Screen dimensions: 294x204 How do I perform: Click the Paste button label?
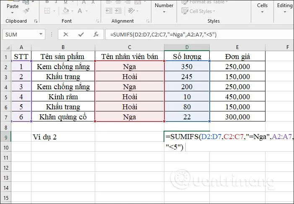coord(13,6)
